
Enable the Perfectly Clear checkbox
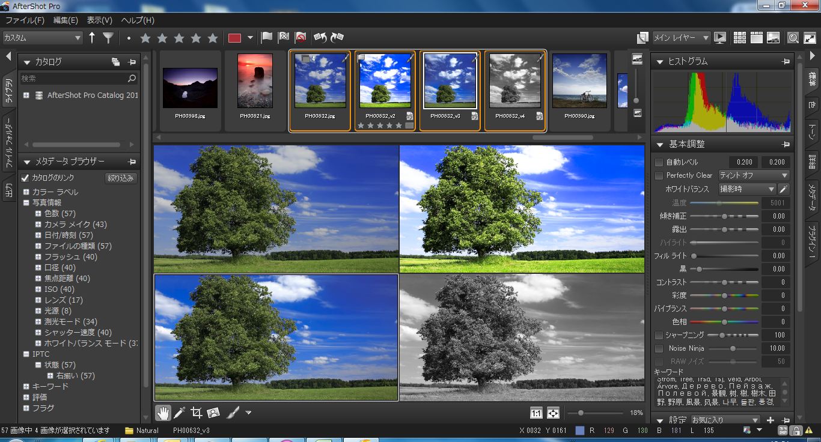point(659,175)
